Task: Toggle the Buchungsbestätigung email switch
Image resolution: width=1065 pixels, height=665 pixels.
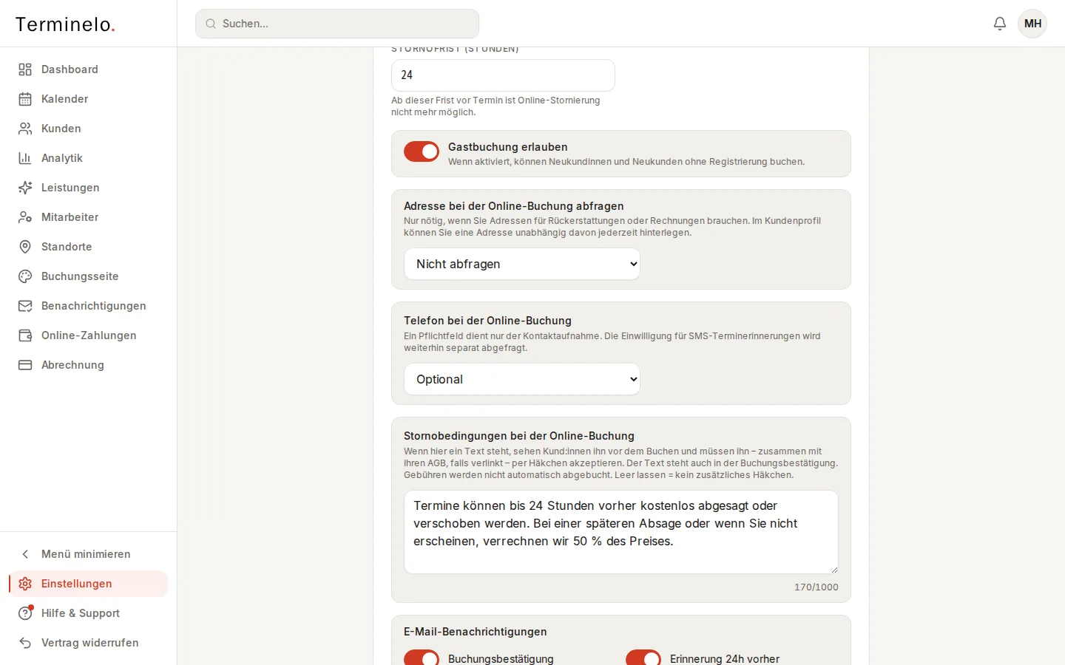Action: tap(422, 659)
